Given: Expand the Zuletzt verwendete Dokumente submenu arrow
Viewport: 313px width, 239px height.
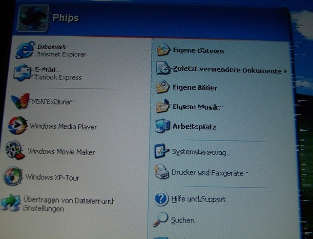Looking at the screenshot, I should [286, 71].
